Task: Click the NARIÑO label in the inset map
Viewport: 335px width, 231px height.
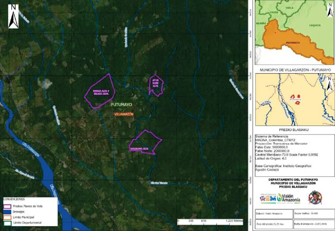Action: pos(261,23)
